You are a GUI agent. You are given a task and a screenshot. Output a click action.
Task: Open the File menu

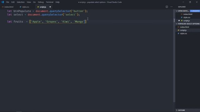tap(7, 2)
